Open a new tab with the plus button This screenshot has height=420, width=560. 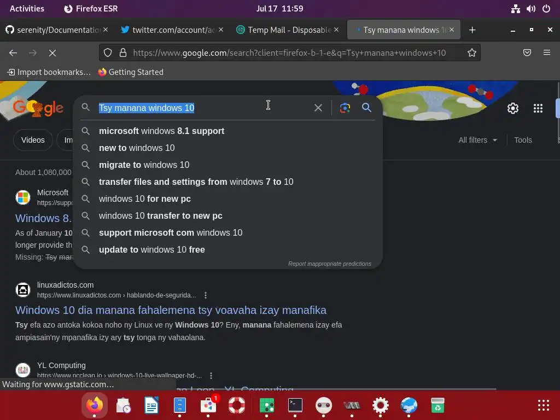(472, 30)
